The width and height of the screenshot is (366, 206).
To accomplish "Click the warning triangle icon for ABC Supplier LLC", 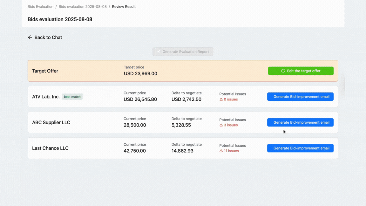I will [x=221, y=125].
